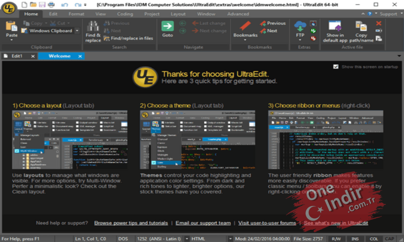Open Visit user-to-user forums link
The image size is (404, 242).
267,223
